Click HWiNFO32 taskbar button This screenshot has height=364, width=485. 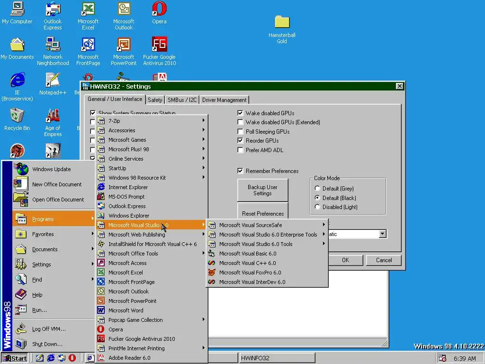277,358
